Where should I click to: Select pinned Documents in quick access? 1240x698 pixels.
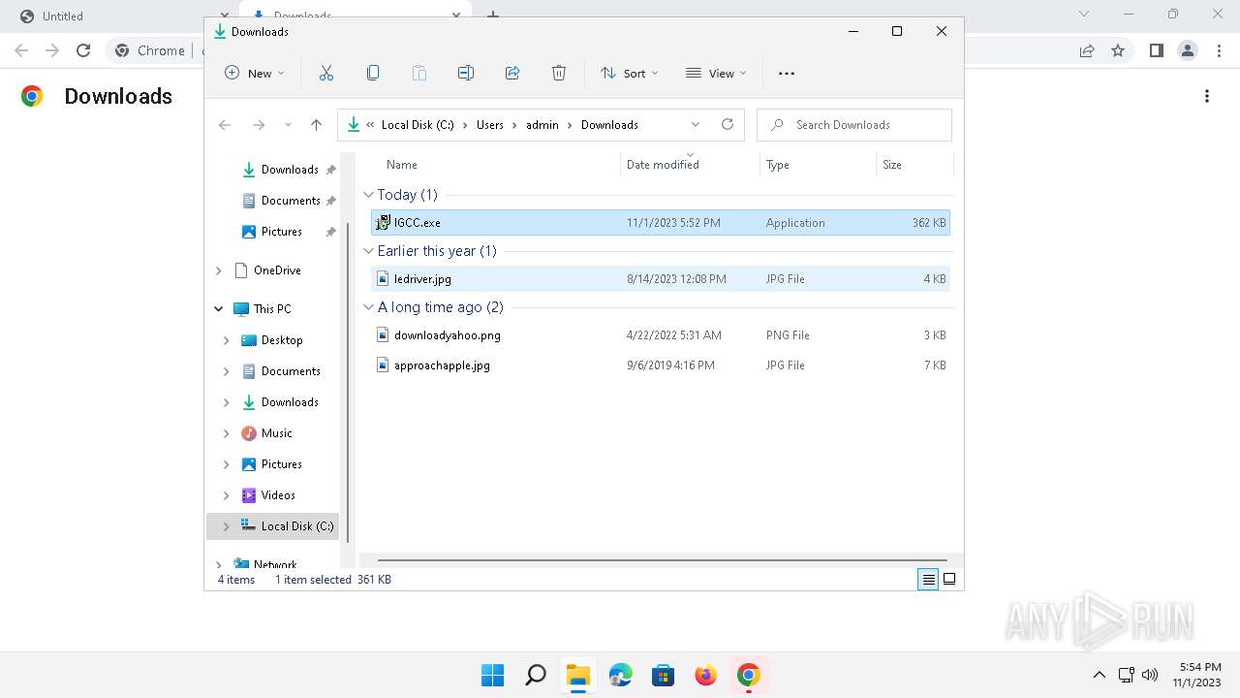[x=289, y=201]
